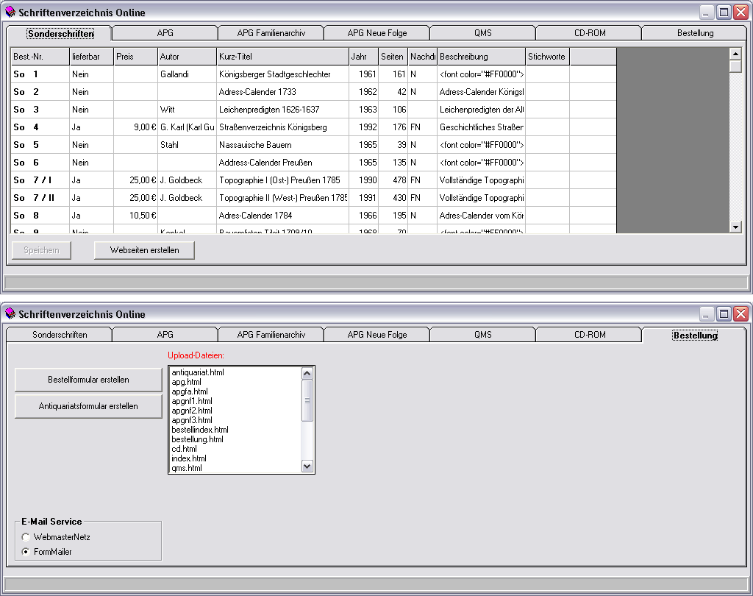Click the app icon in the Bestellung window's title bar
The height and width of the screenshot is (596, 753).
tap(10, 314)
